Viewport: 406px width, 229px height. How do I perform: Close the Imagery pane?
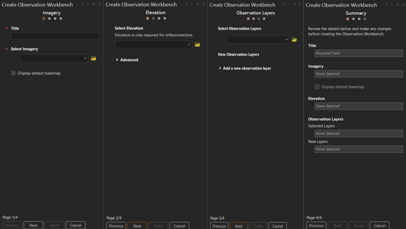point(100,5)
